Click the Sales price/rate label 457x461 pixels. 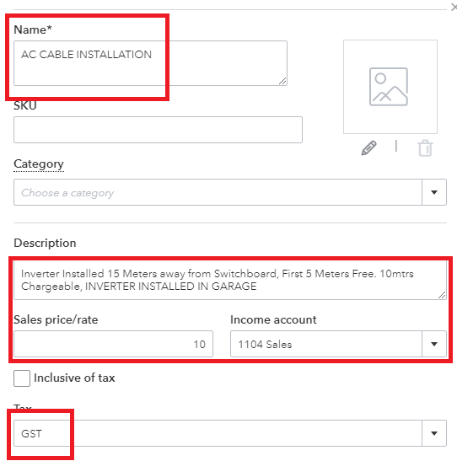point(56,319)
